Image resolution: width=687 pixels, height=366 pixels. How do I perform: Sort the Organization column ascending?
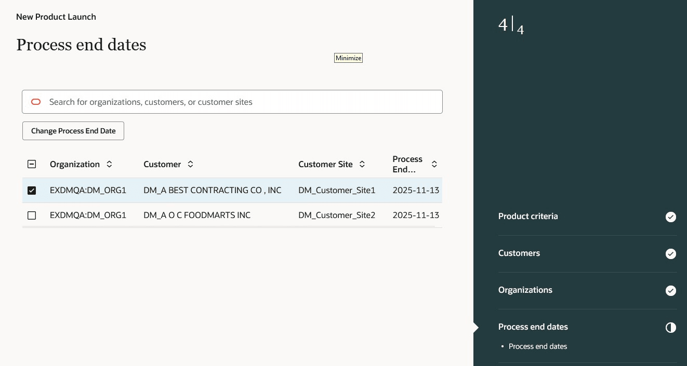[x=109, y=161]
